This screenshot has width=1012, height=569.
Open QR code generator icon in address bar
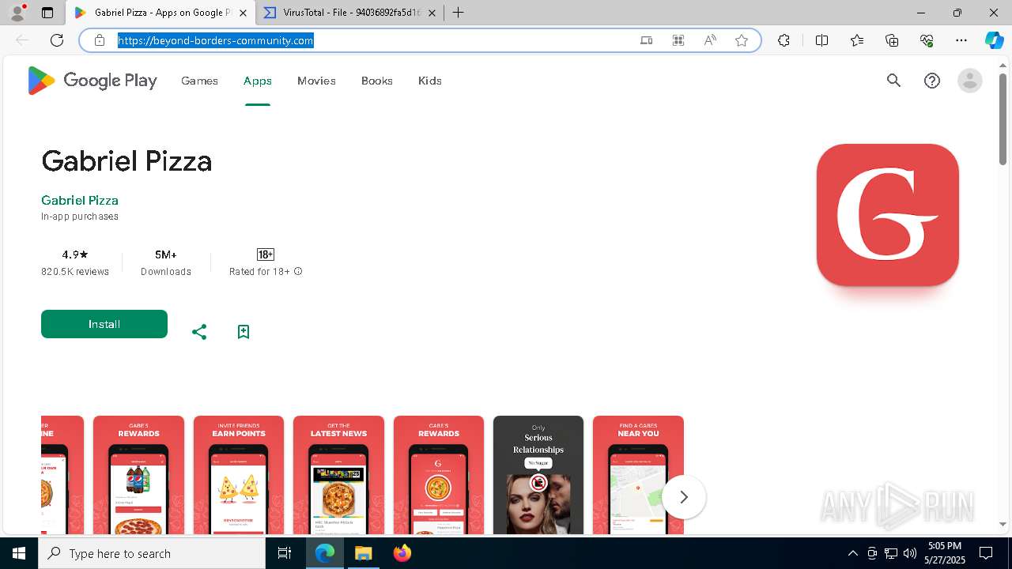click(678, 40)
